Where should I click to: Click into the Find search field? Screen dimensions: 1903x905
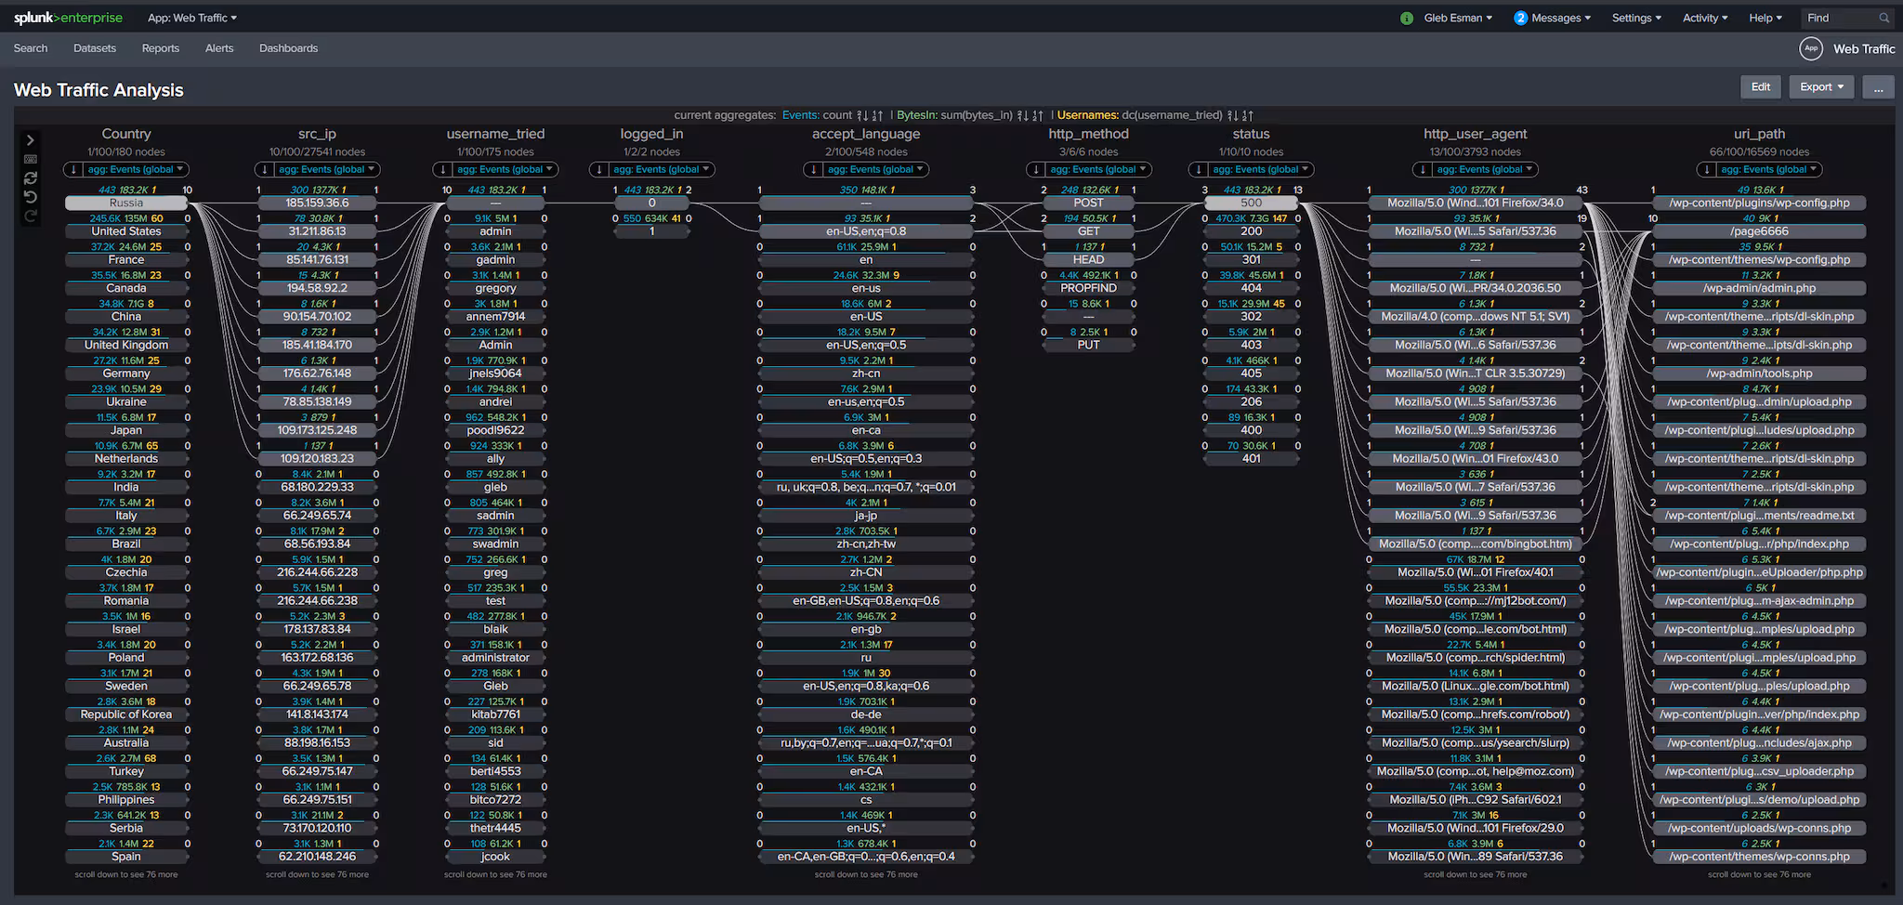tap(1838, 18)
